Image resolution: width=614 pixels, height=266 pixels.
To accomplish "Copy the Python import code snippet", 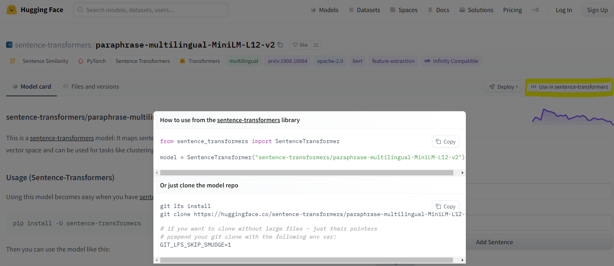I will (x=446, y=141).
